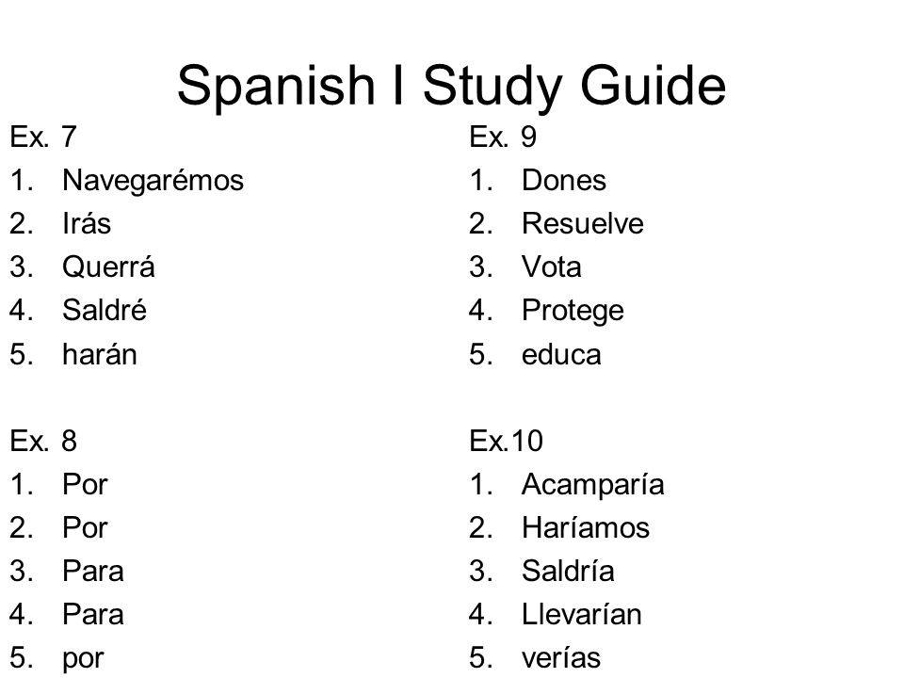
Task: Click the word Acamparía
Action: (593, 486)
